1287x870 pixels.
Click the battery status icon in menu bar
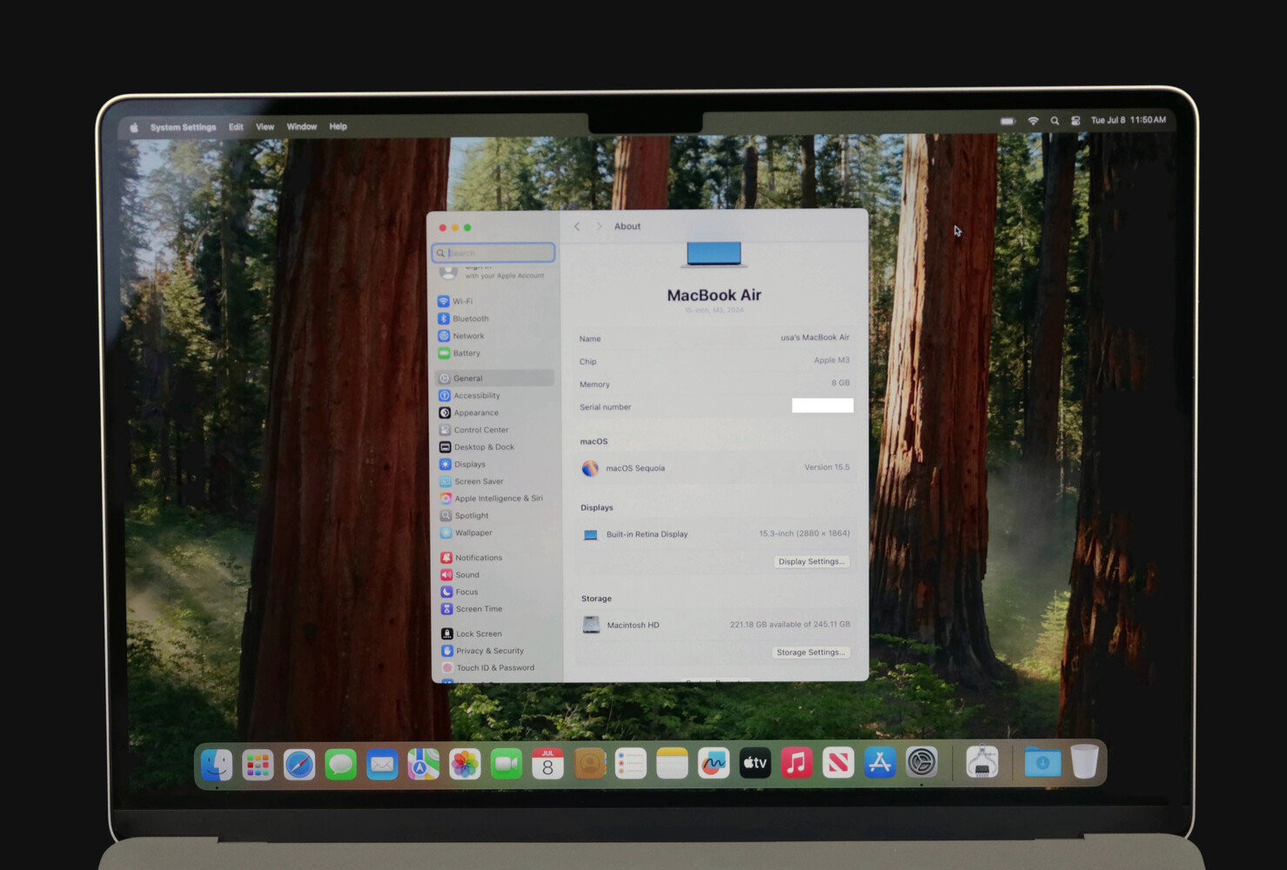[1008, 121]
